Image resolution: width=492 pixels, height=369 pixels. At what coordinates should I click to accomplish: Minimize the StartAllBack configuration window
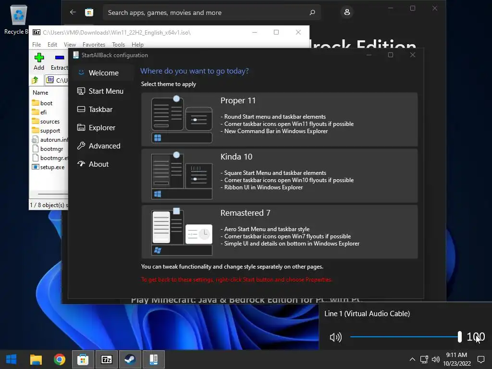[x=369, y=55]
